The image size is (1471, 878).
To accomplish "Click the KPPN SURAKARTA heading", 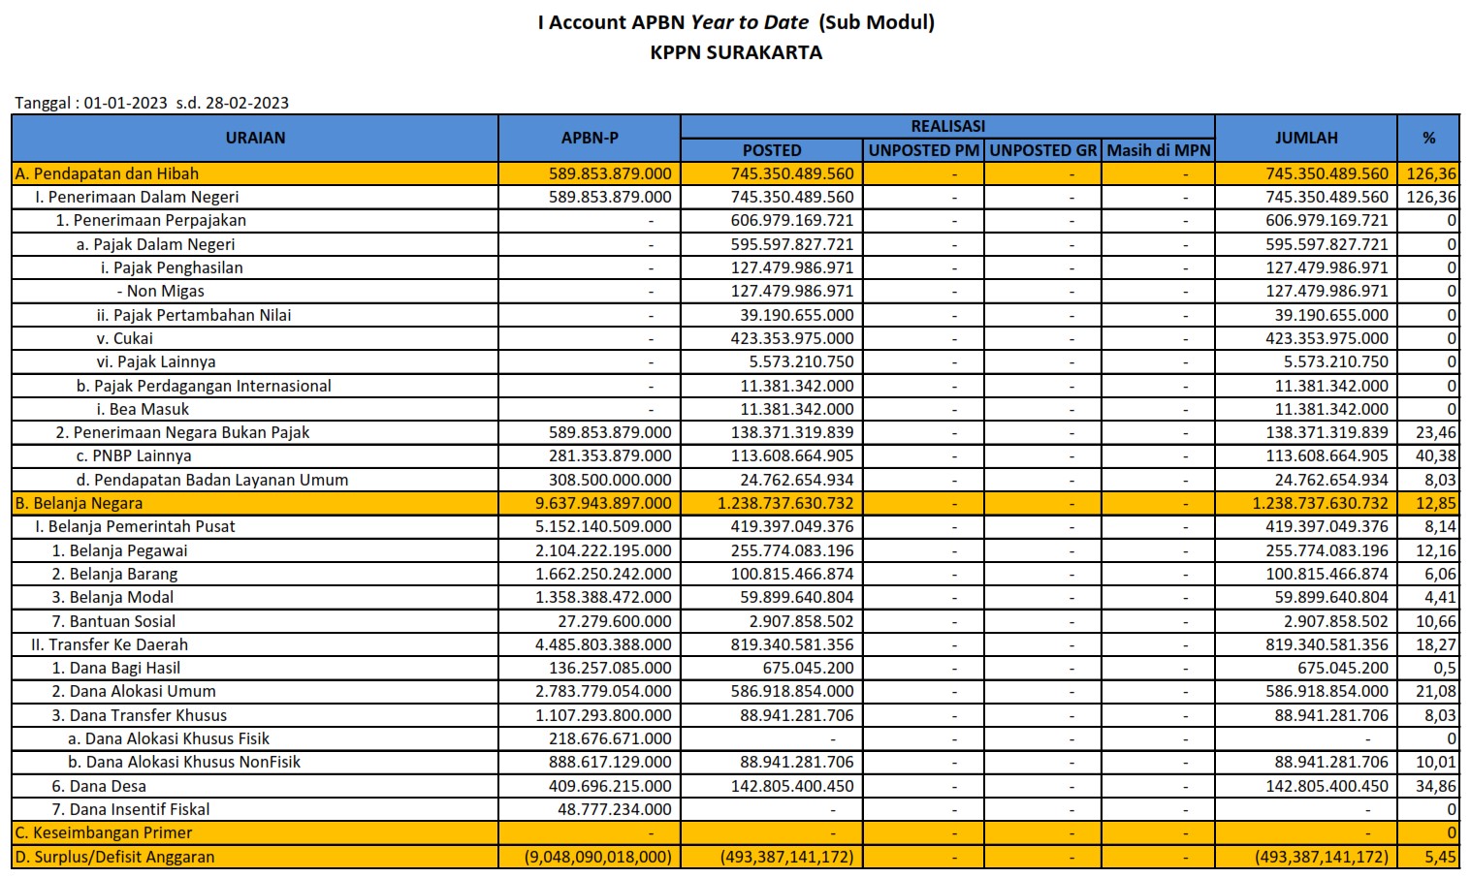I will pyautogui.click(x=736, y=52).
